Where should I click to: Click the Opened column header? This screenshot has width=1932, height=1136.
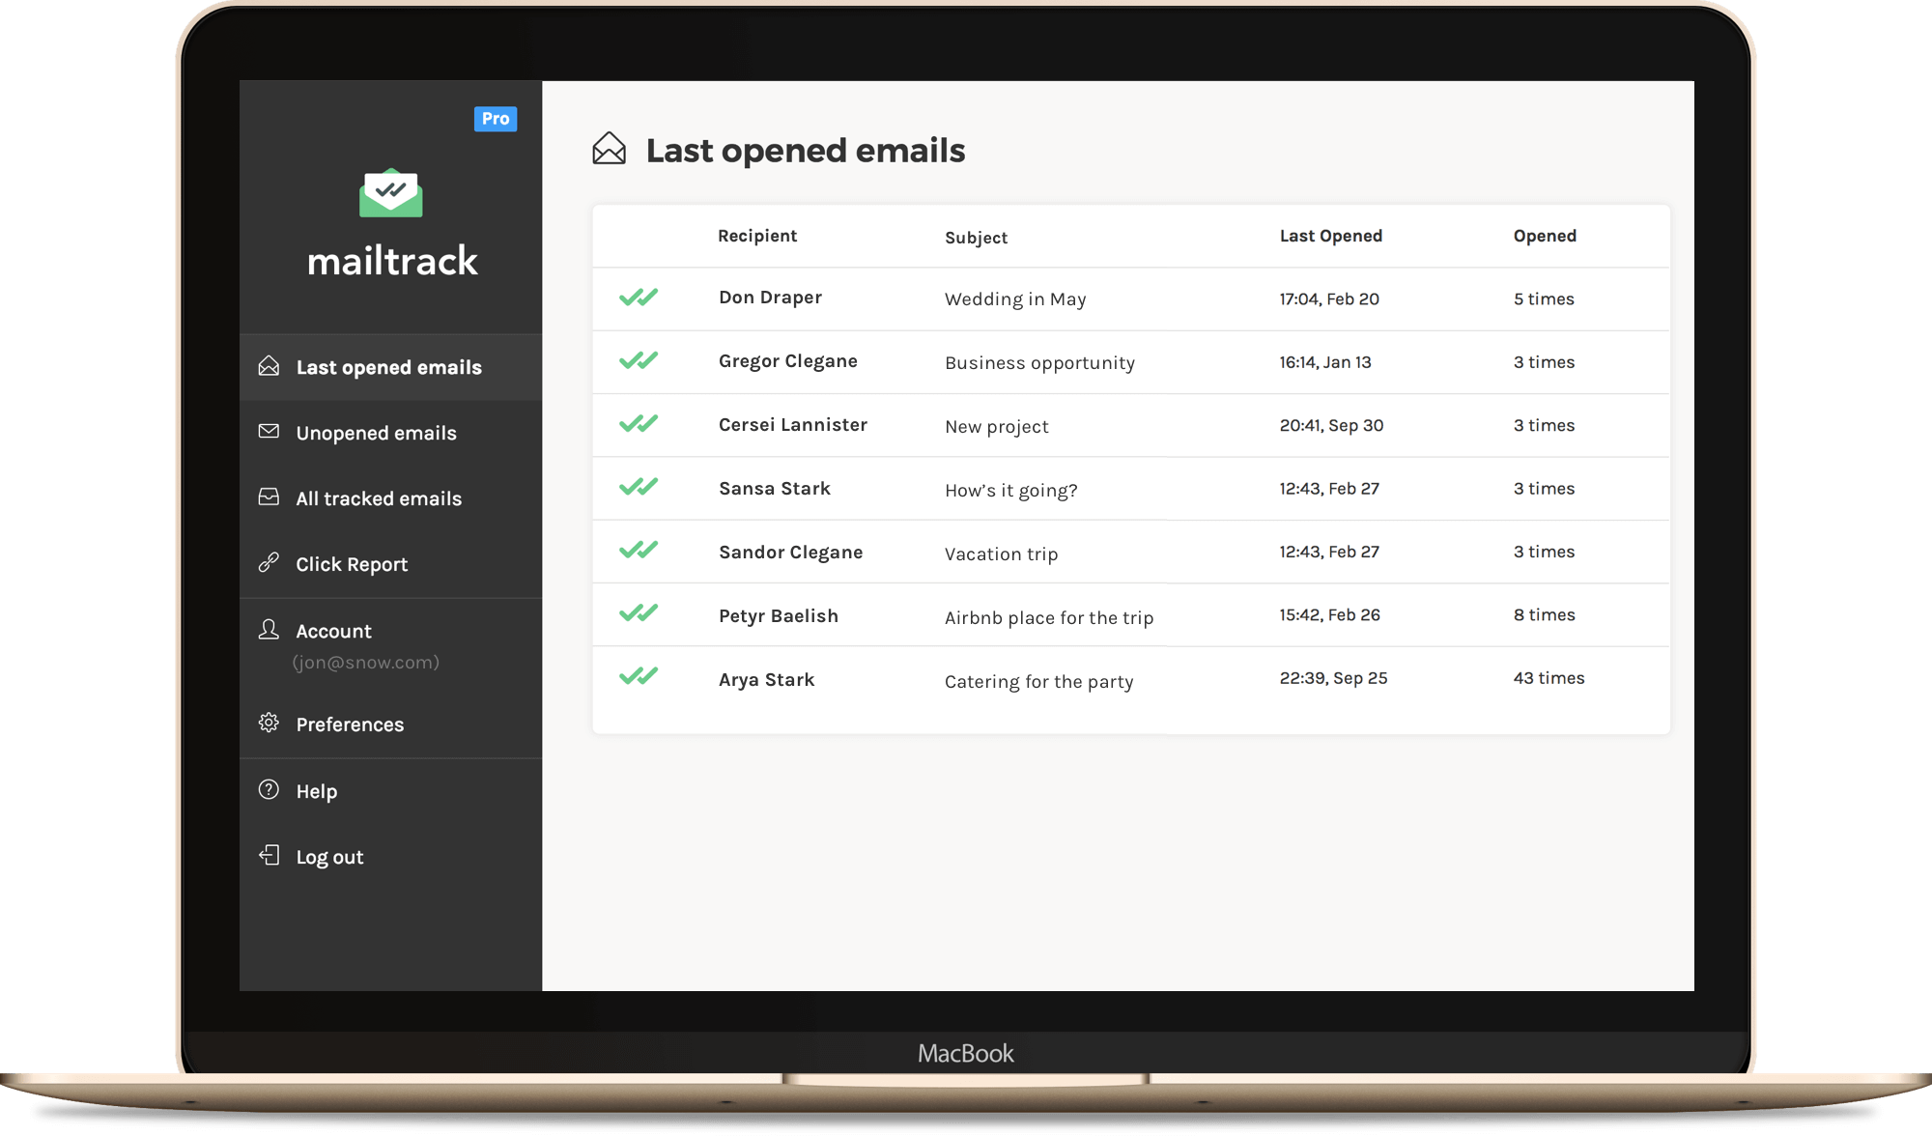pyautogui.click(x=1544, y=236)
